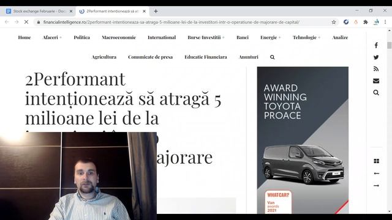Go to the Home menu item
The image size is (392, 220).
tap(24, 37)
